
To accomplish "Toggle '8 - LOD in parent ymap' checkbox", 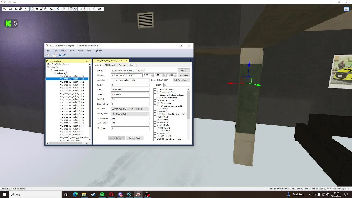I will coord(155,98).
